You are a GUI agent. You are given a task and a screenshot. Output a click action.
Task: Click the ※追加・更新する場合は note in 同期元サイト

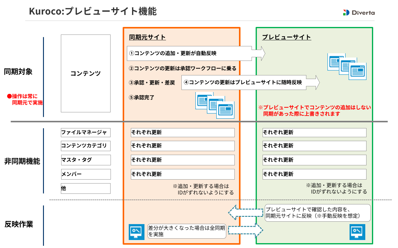pyautogui.click(x=203, y=189)
